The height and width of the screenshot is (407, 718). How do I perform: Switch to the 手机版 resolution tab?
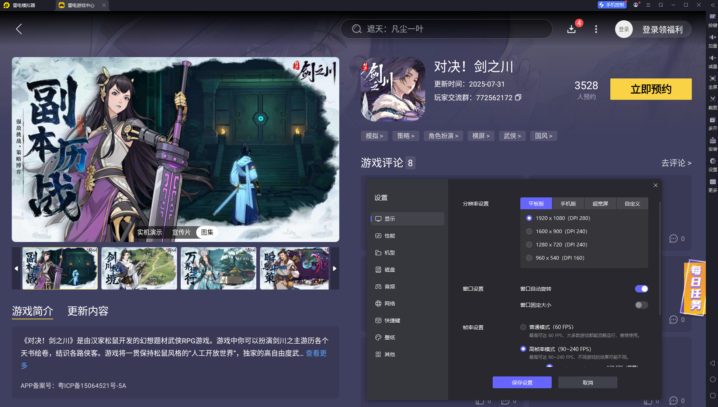568,203
